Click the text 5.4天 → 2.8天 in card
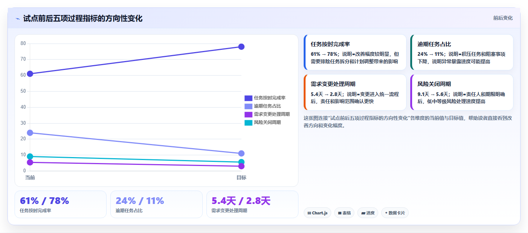Screen dimensions: 528x233 click(x=326, y=95)
